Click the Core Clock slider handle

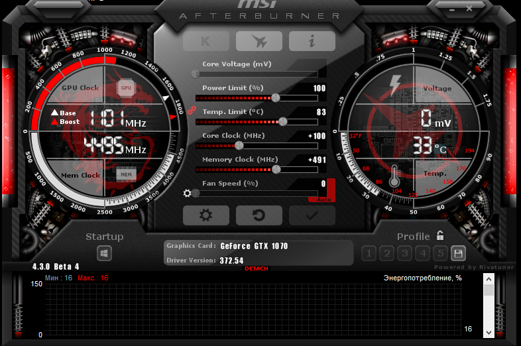tap(239, 146)
